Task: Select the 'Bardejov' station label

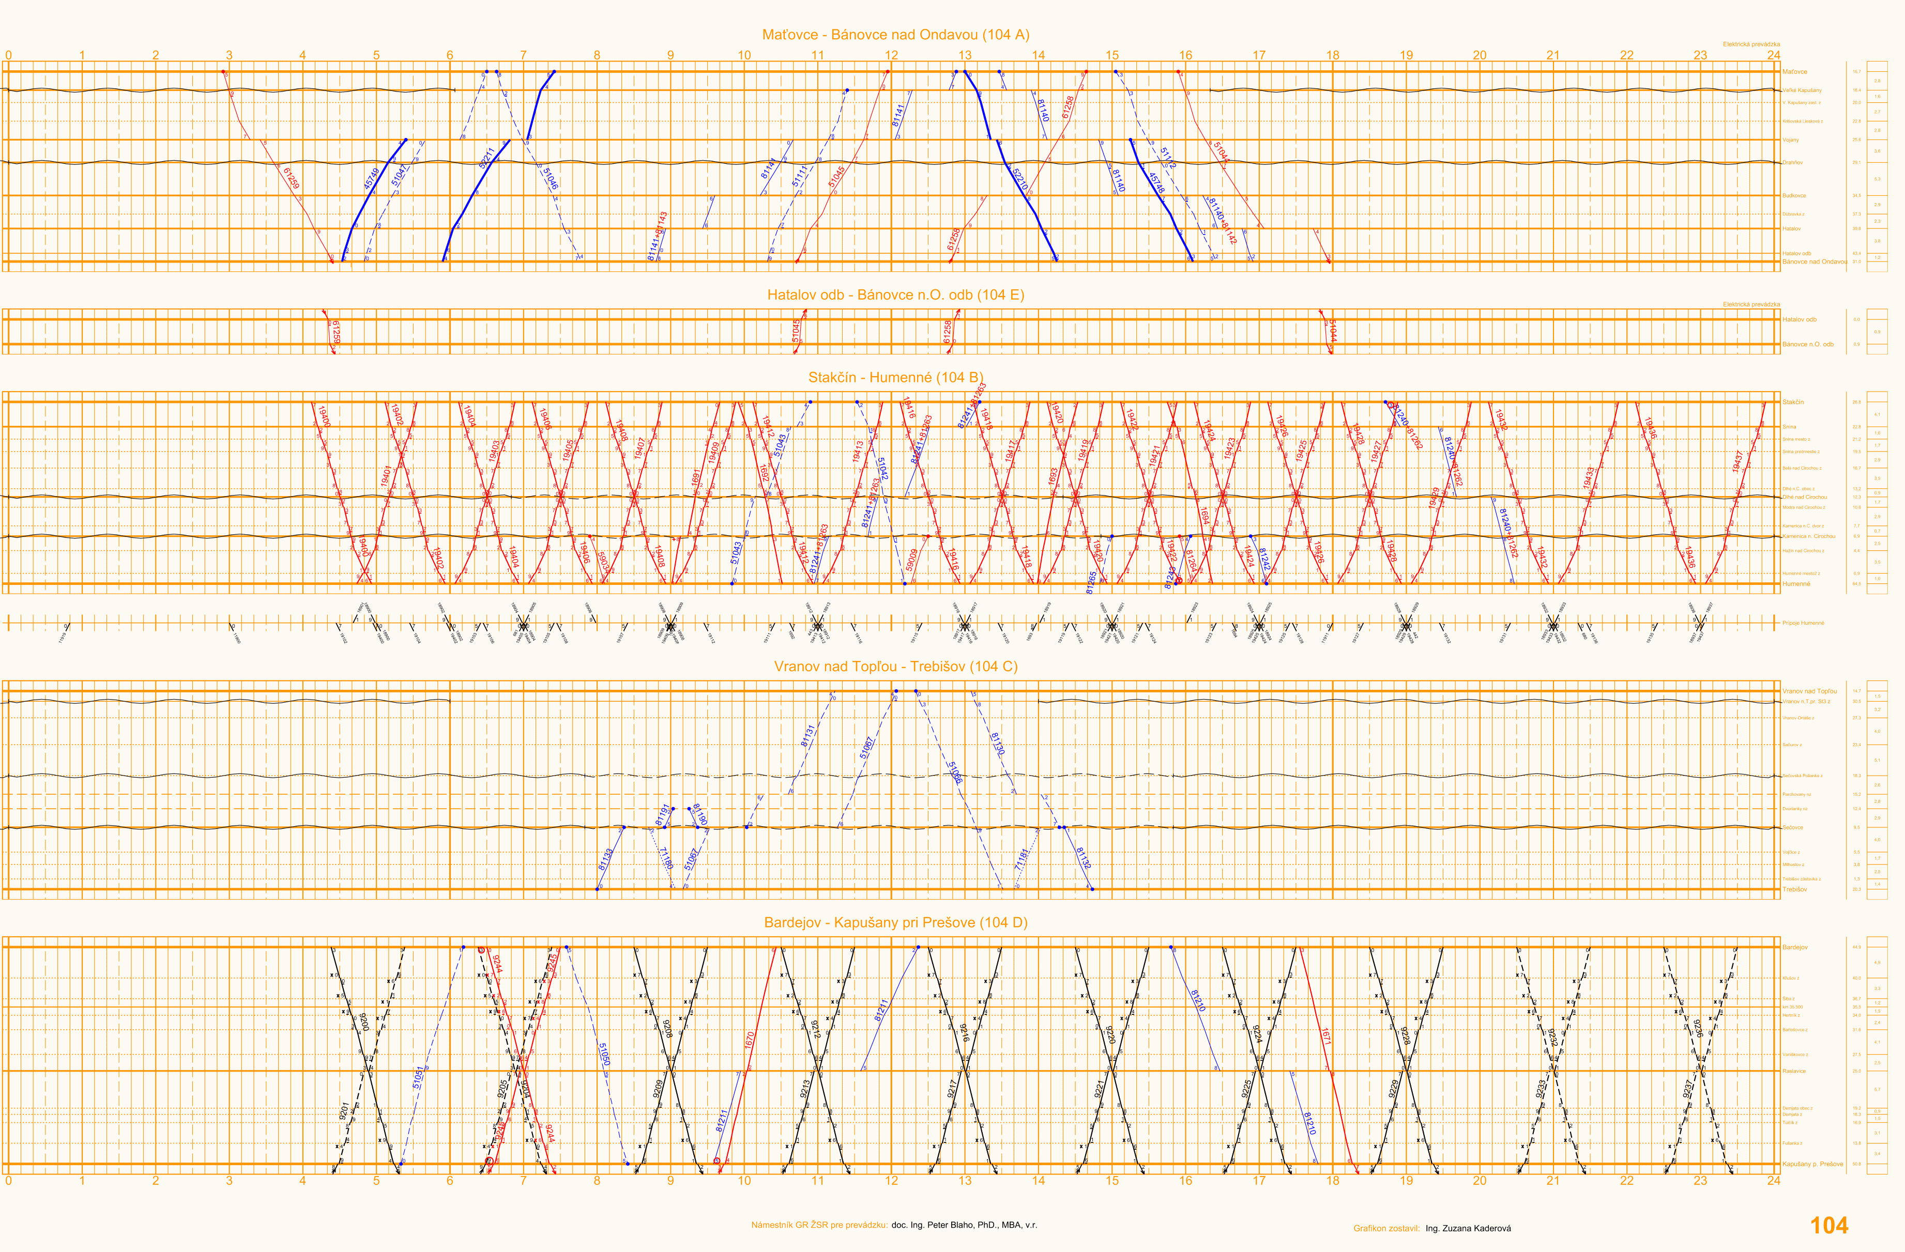Action: (x=1794, y=947)
